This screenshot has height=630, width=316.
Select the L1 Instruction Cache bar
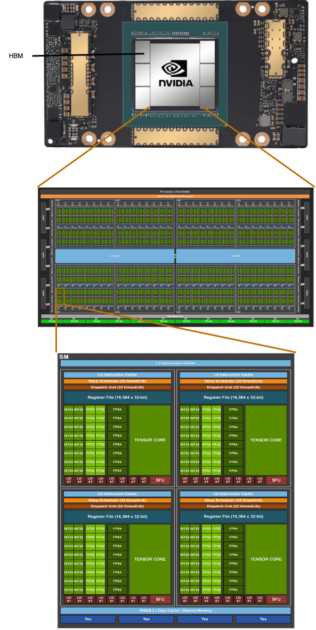(175, 363)
